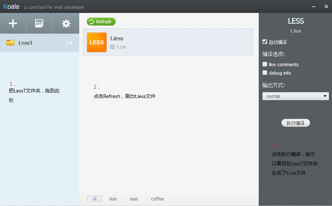This screenshot has height=206, width=332.
Task: Click the LESS heading in right panel
Action: (296, 21)
